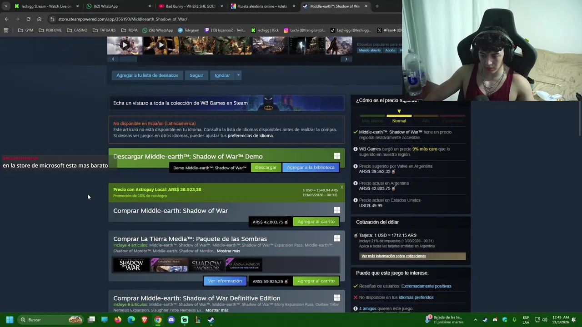Open the site information icon beside the URL

tap(52, 19)
